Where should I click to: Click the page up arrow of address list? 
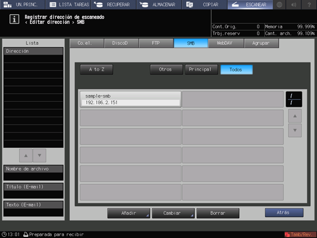click(295, 116)
